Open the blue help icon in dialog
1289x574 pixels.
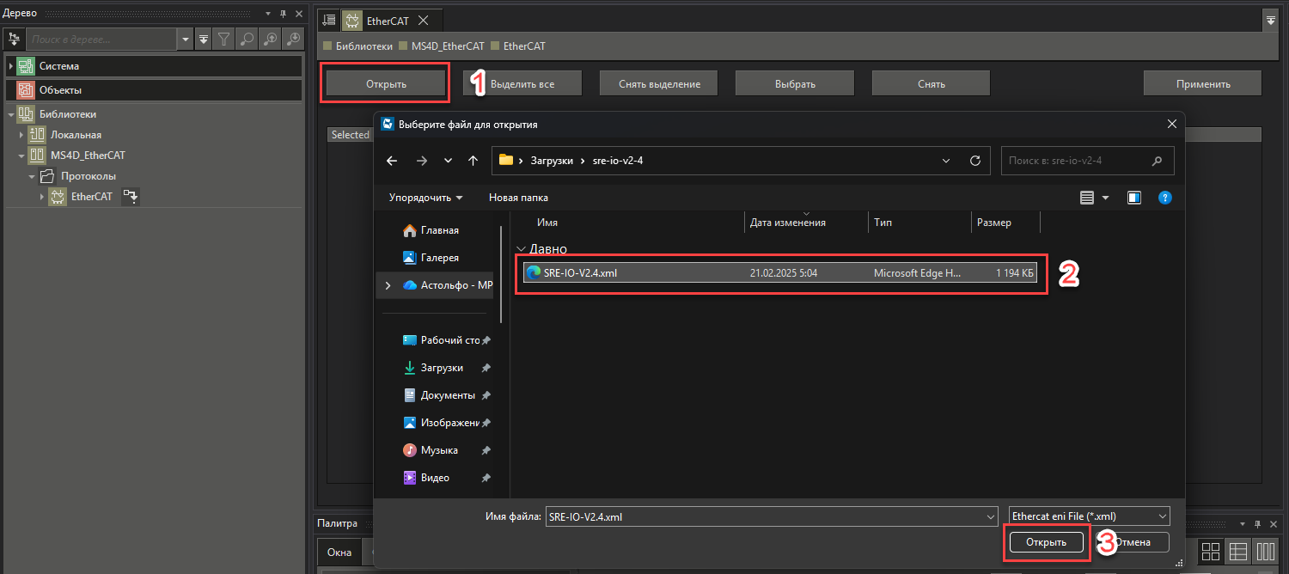click(1165, 198)
